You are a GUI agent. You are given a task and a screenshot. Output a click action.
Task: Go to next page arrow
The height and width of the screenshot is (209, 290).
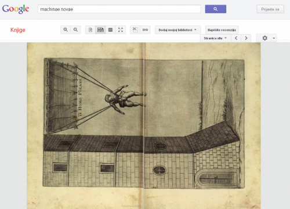pos(246,38)
